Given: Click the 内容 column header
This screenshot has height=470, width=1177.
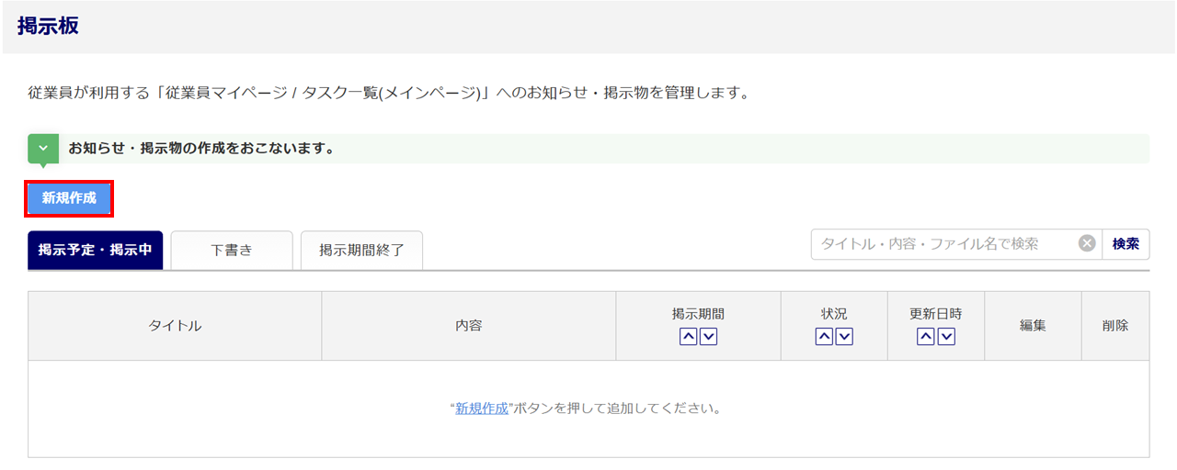Looking at the screenshot, I should tap(468, 326).
